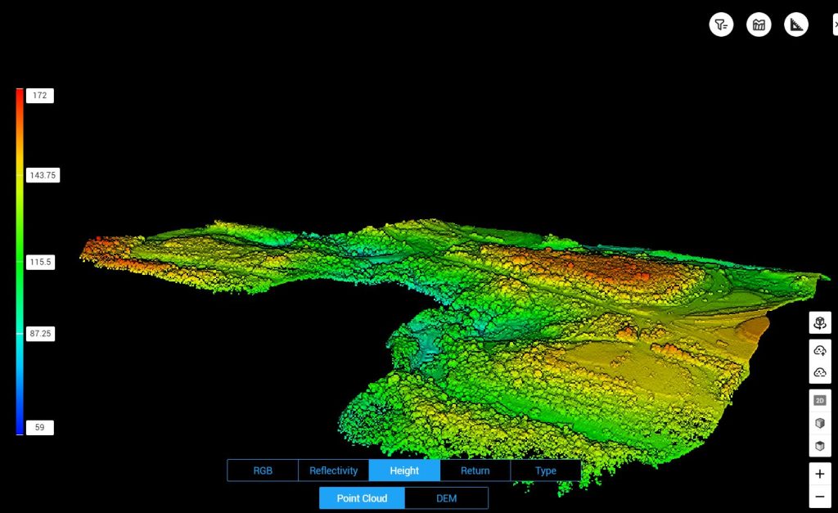838x513 pixels.
Task: Click the lower point cloud icon
Action: tap(819, 372)
